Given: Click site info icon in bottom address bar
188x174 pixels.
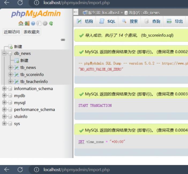Looking at the screenshot, I should click(36, 169).
